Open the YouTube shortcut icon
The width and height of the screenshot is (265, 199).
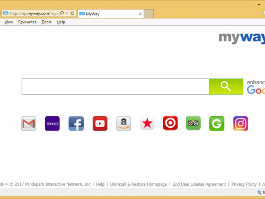(x=100, y=124)
